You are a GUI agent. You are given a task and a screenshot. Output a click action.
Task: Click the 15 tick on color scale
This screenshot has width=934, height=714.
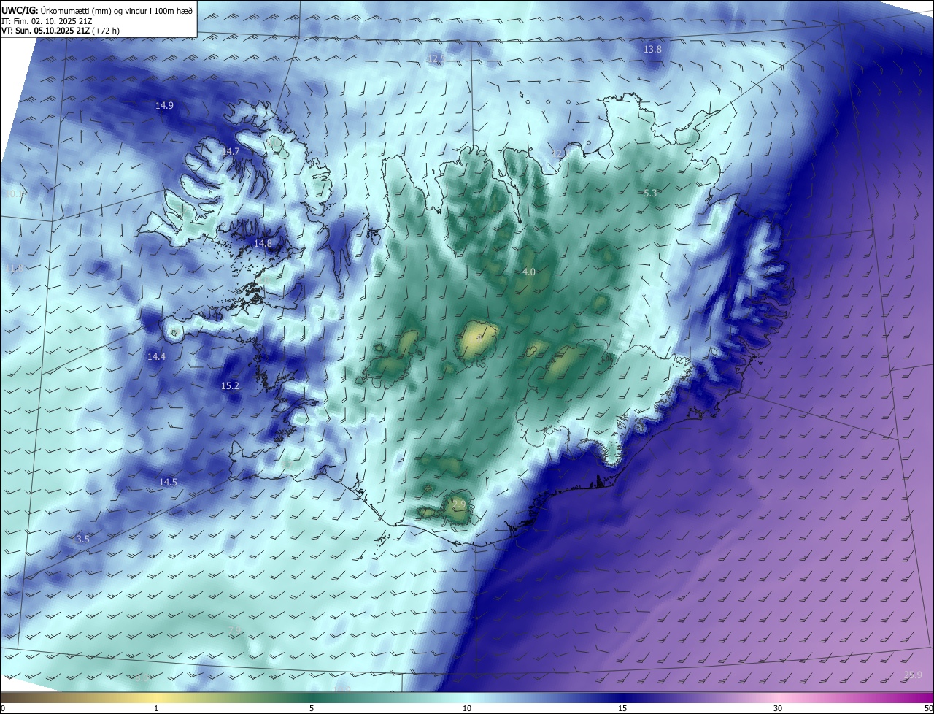622,708
